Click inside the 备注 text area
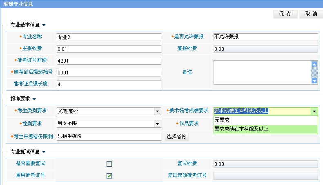323x185 pixels. (x=261, y=72)
